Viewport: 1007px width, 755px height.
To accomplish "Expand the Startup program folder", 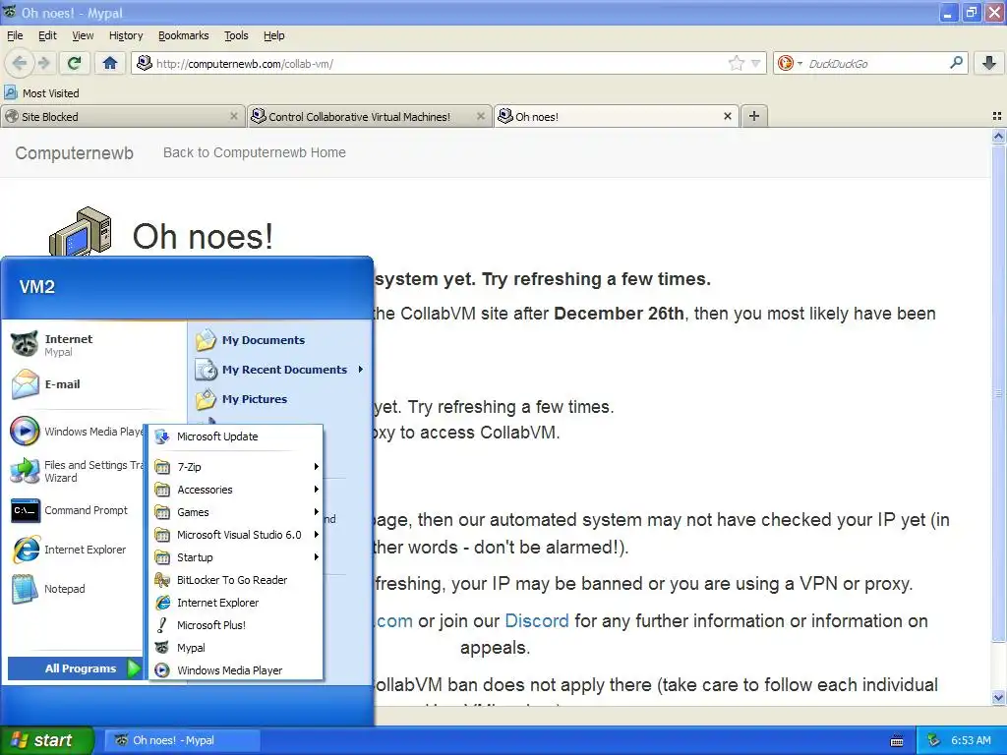I will click(236, 557).
